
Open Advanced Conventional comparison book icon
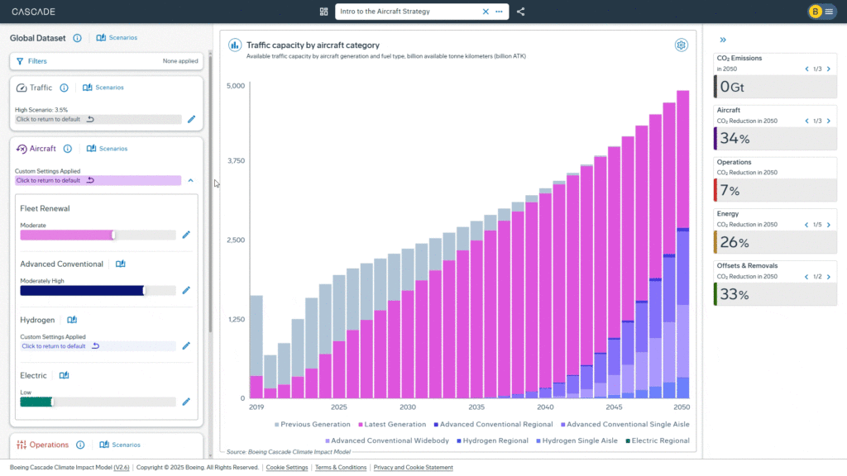coord(120,264)
